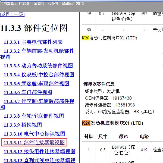The image size is (163, 163).
Task: Select size cell 0.5 in row 1
Action: [x=103, y=150]
